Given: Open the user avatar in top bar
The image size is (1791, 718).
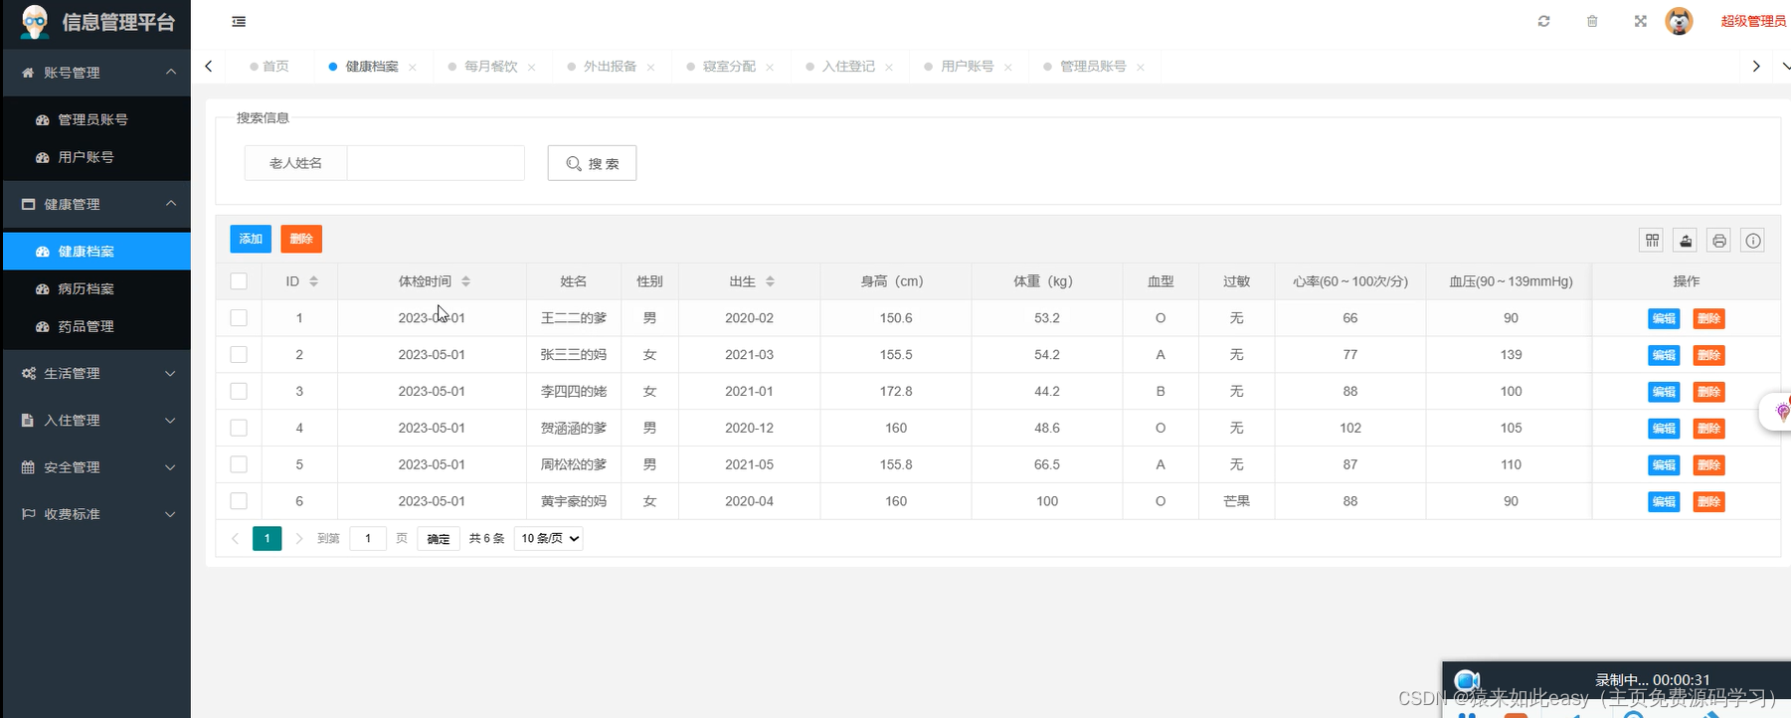Looking at the screenshot, I should 1679,21.
